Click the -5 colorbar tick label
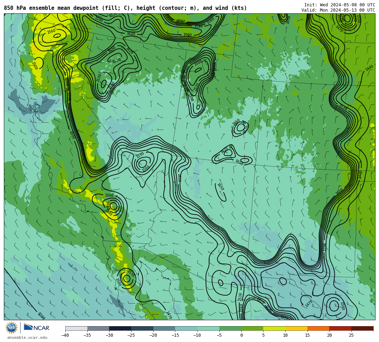Viewport: 379px width, 342px height. (x=219, y=335)
